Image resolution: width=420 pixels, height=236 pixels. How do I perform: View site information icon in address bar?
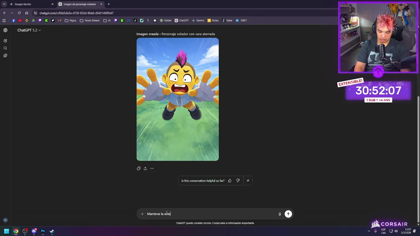[x=35, y=13]
